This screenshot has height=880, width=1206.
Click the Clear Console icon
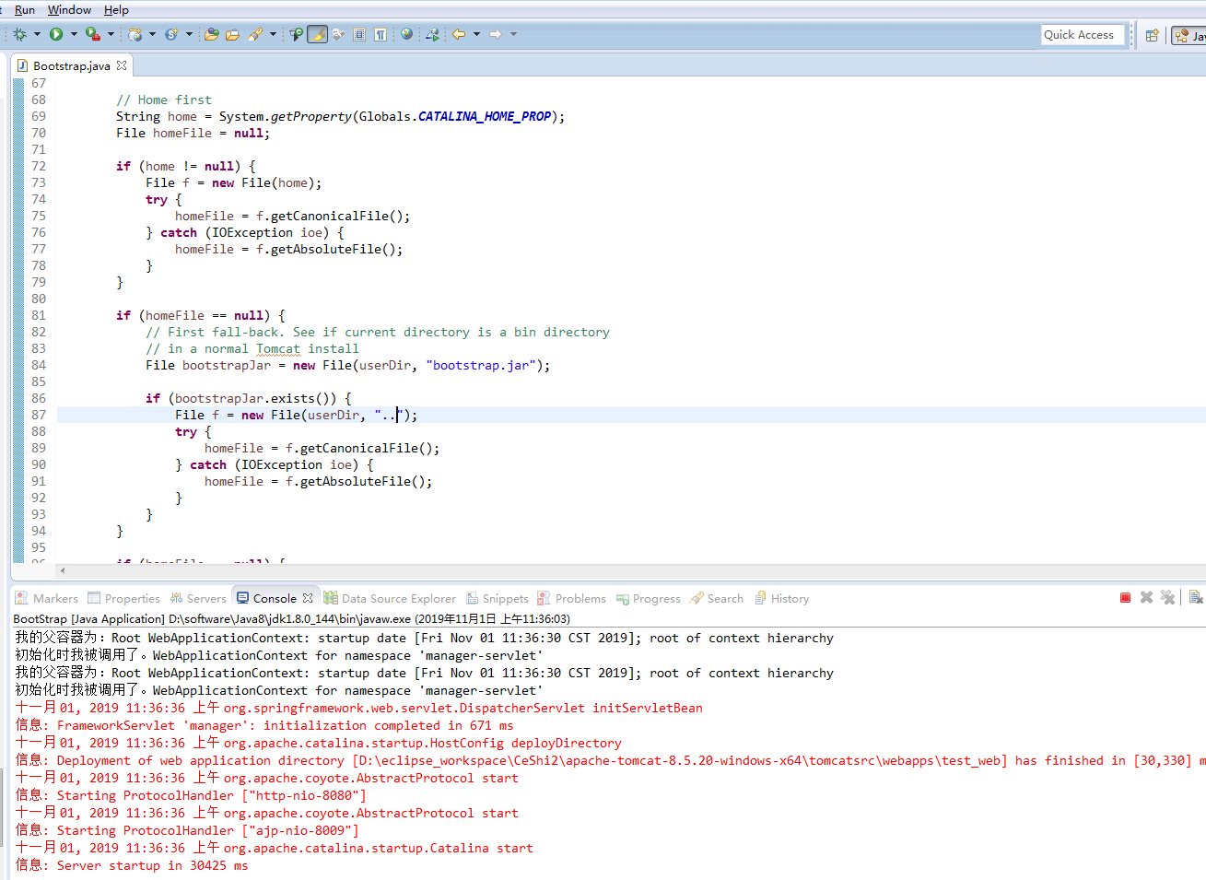point(1195,598)
